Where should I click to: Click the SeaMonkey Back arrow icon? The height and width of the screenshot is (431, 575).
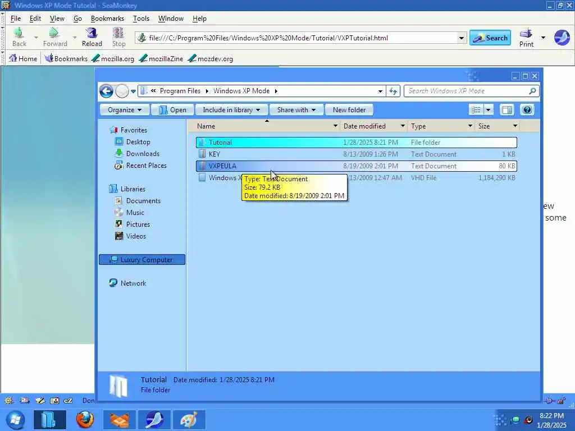pyautogui.click(x=19, y=33)
